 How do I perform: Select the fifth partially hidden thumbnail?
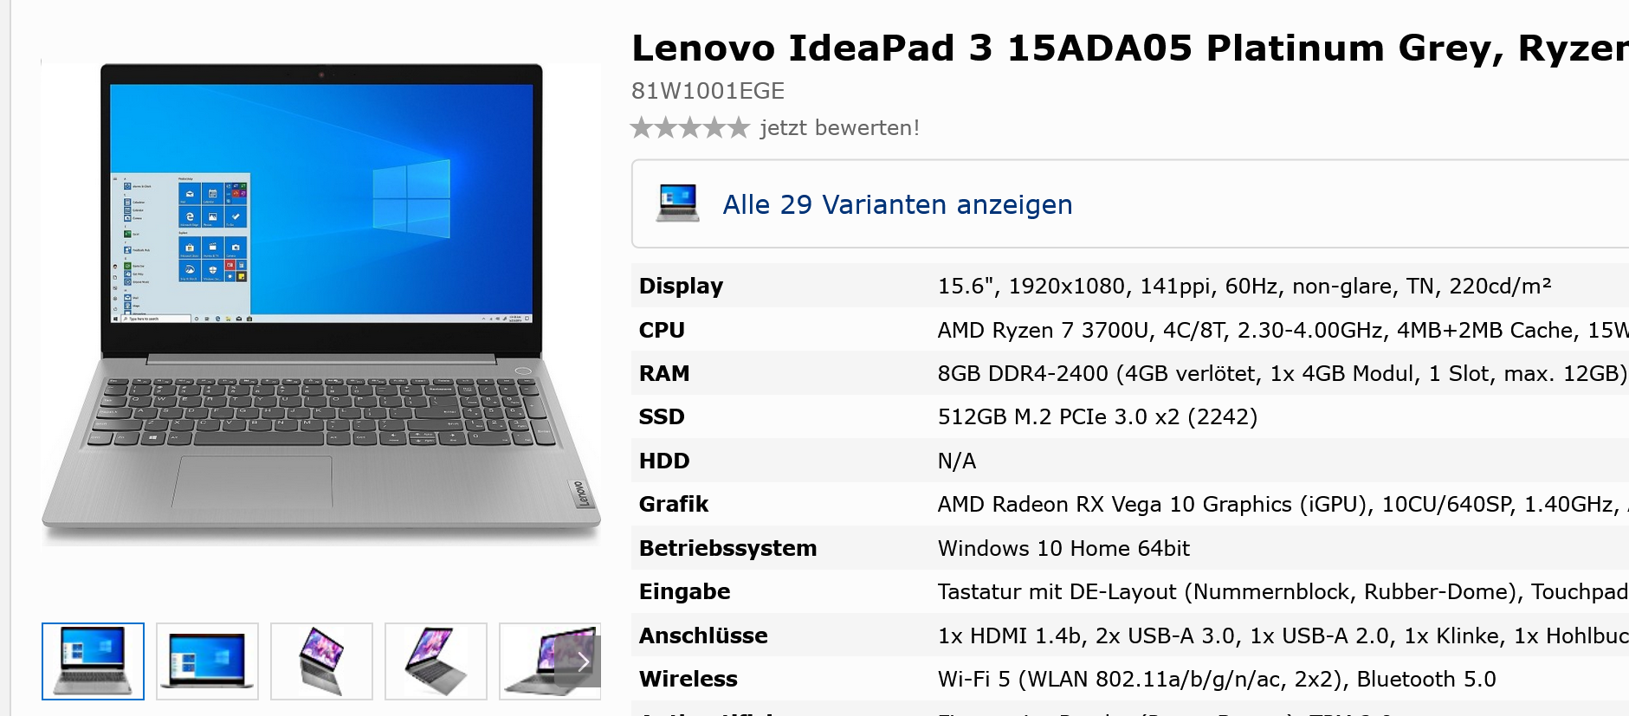click(550, 661)
